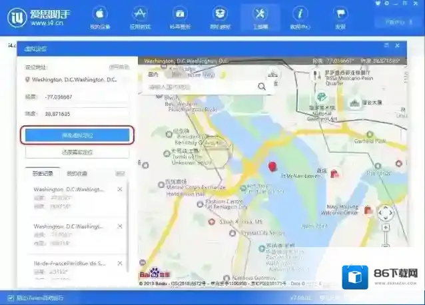425x305 pixels.
Task: Open the domestic map region dropdown
Action: coord(156,74)
